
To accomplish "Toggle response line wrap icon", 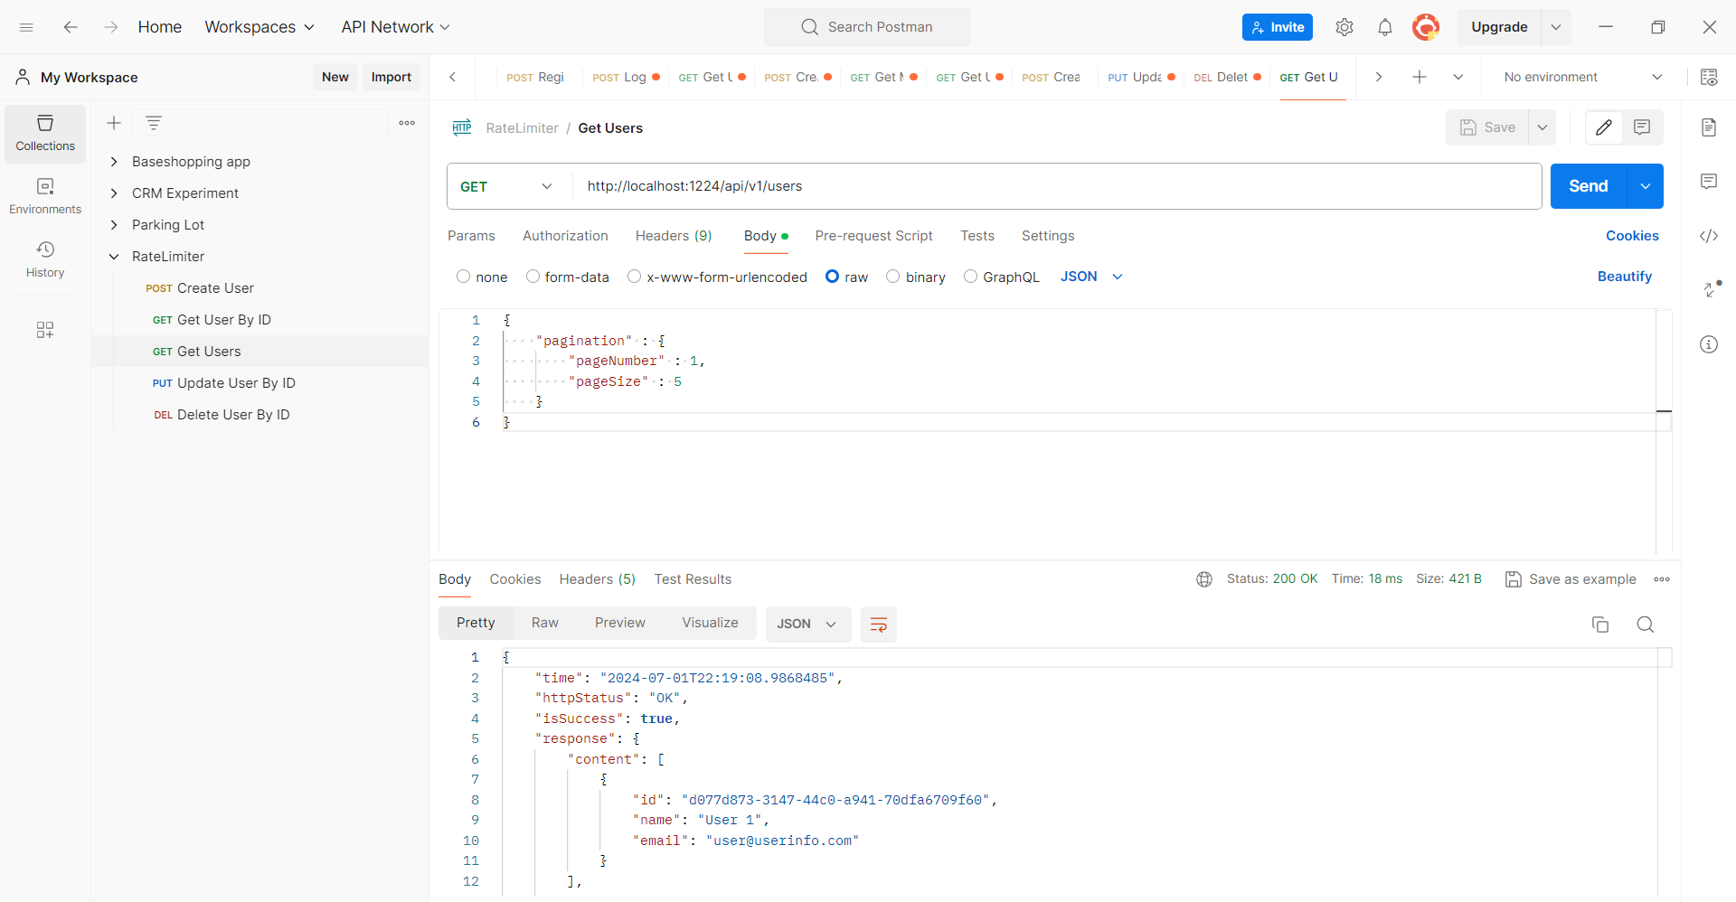I will pos(878,625).
